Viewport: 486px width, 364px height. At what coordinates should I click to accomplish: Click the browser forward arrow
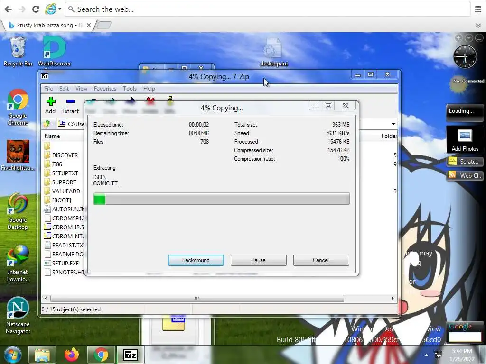click(x=22, y=9)
